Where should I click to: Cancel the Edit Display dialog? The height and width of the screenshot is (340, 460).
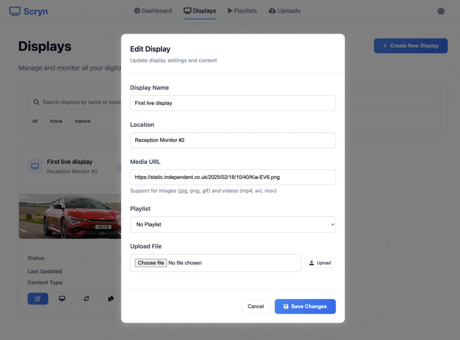tap(256, 306)
